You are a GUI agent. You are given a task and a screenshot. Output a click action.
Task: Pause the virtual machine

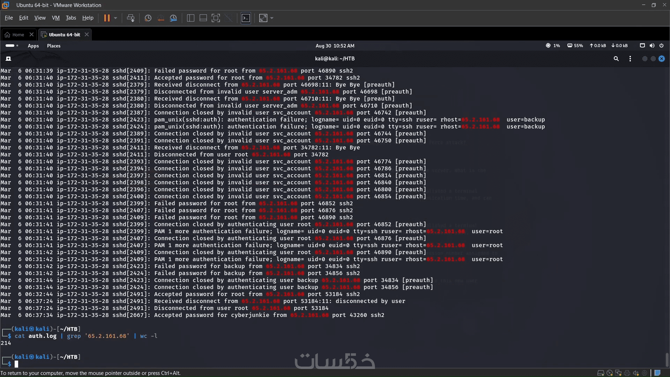tap(107, 18)
